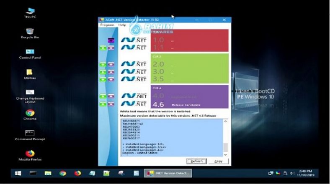Click the purple icon in the .NET 3.0 row

tap(111, 72)
